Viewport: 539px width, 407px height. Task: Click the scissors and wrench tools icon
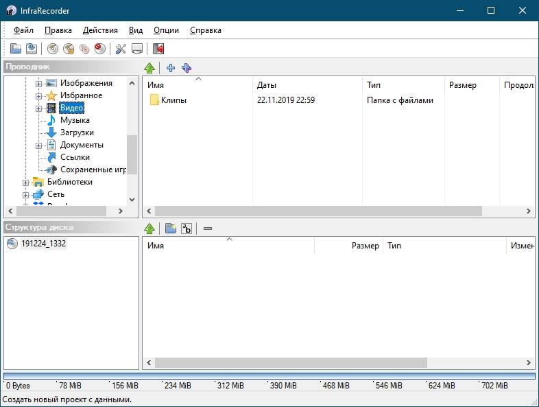click(x=121, y=49)
